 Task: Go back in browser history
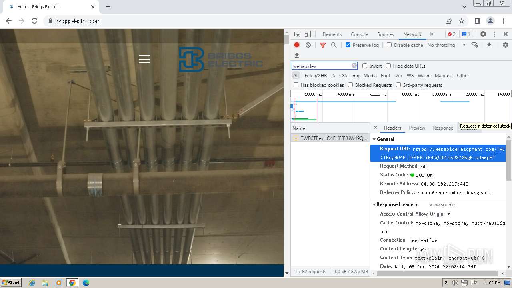click(9, 21)
